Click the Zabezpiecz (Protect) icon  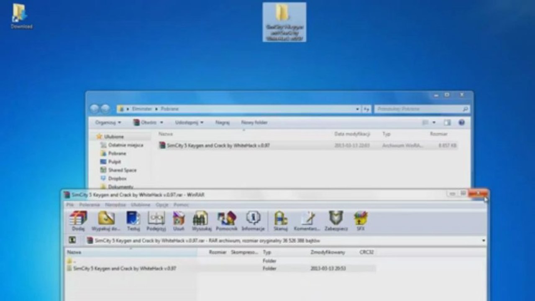point(336,221)
